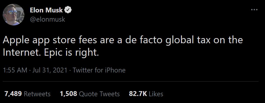
Task: Click the Jul 31, 2021 date
Action: pyautogui.click(x=50, y=70)
